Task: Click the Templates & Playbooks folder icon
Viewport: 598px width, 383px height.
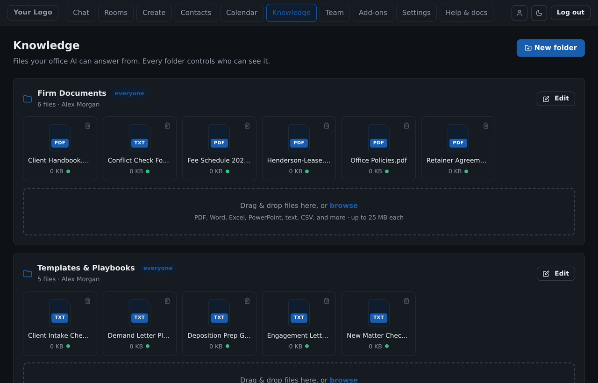Action: pos(28,274)
